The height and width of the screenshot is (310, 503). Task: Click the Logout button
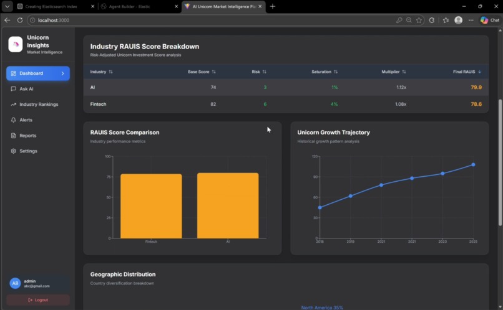coord(38,300)
